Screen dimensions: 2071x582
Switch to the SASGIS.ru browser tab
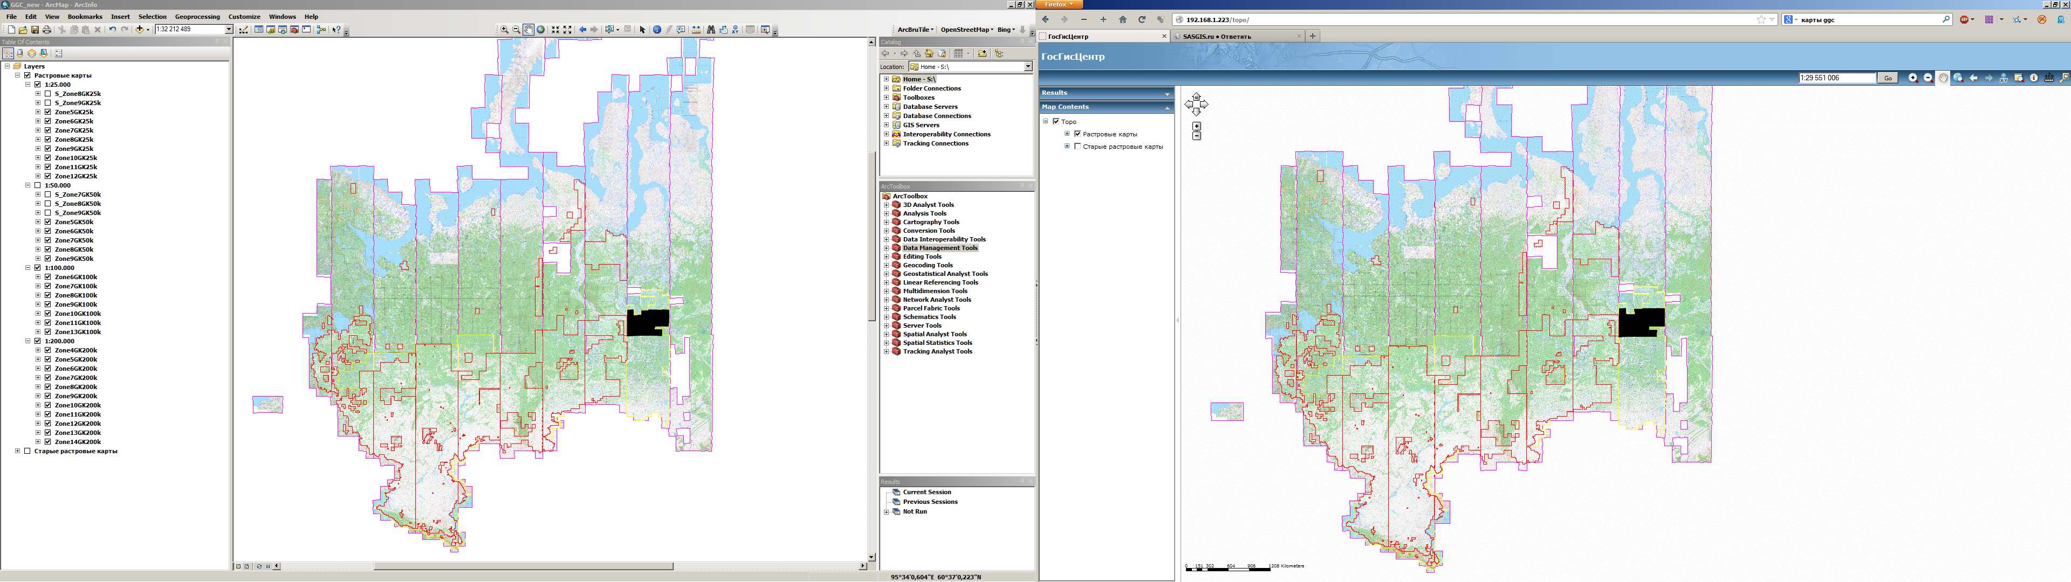click(1216, 36)
